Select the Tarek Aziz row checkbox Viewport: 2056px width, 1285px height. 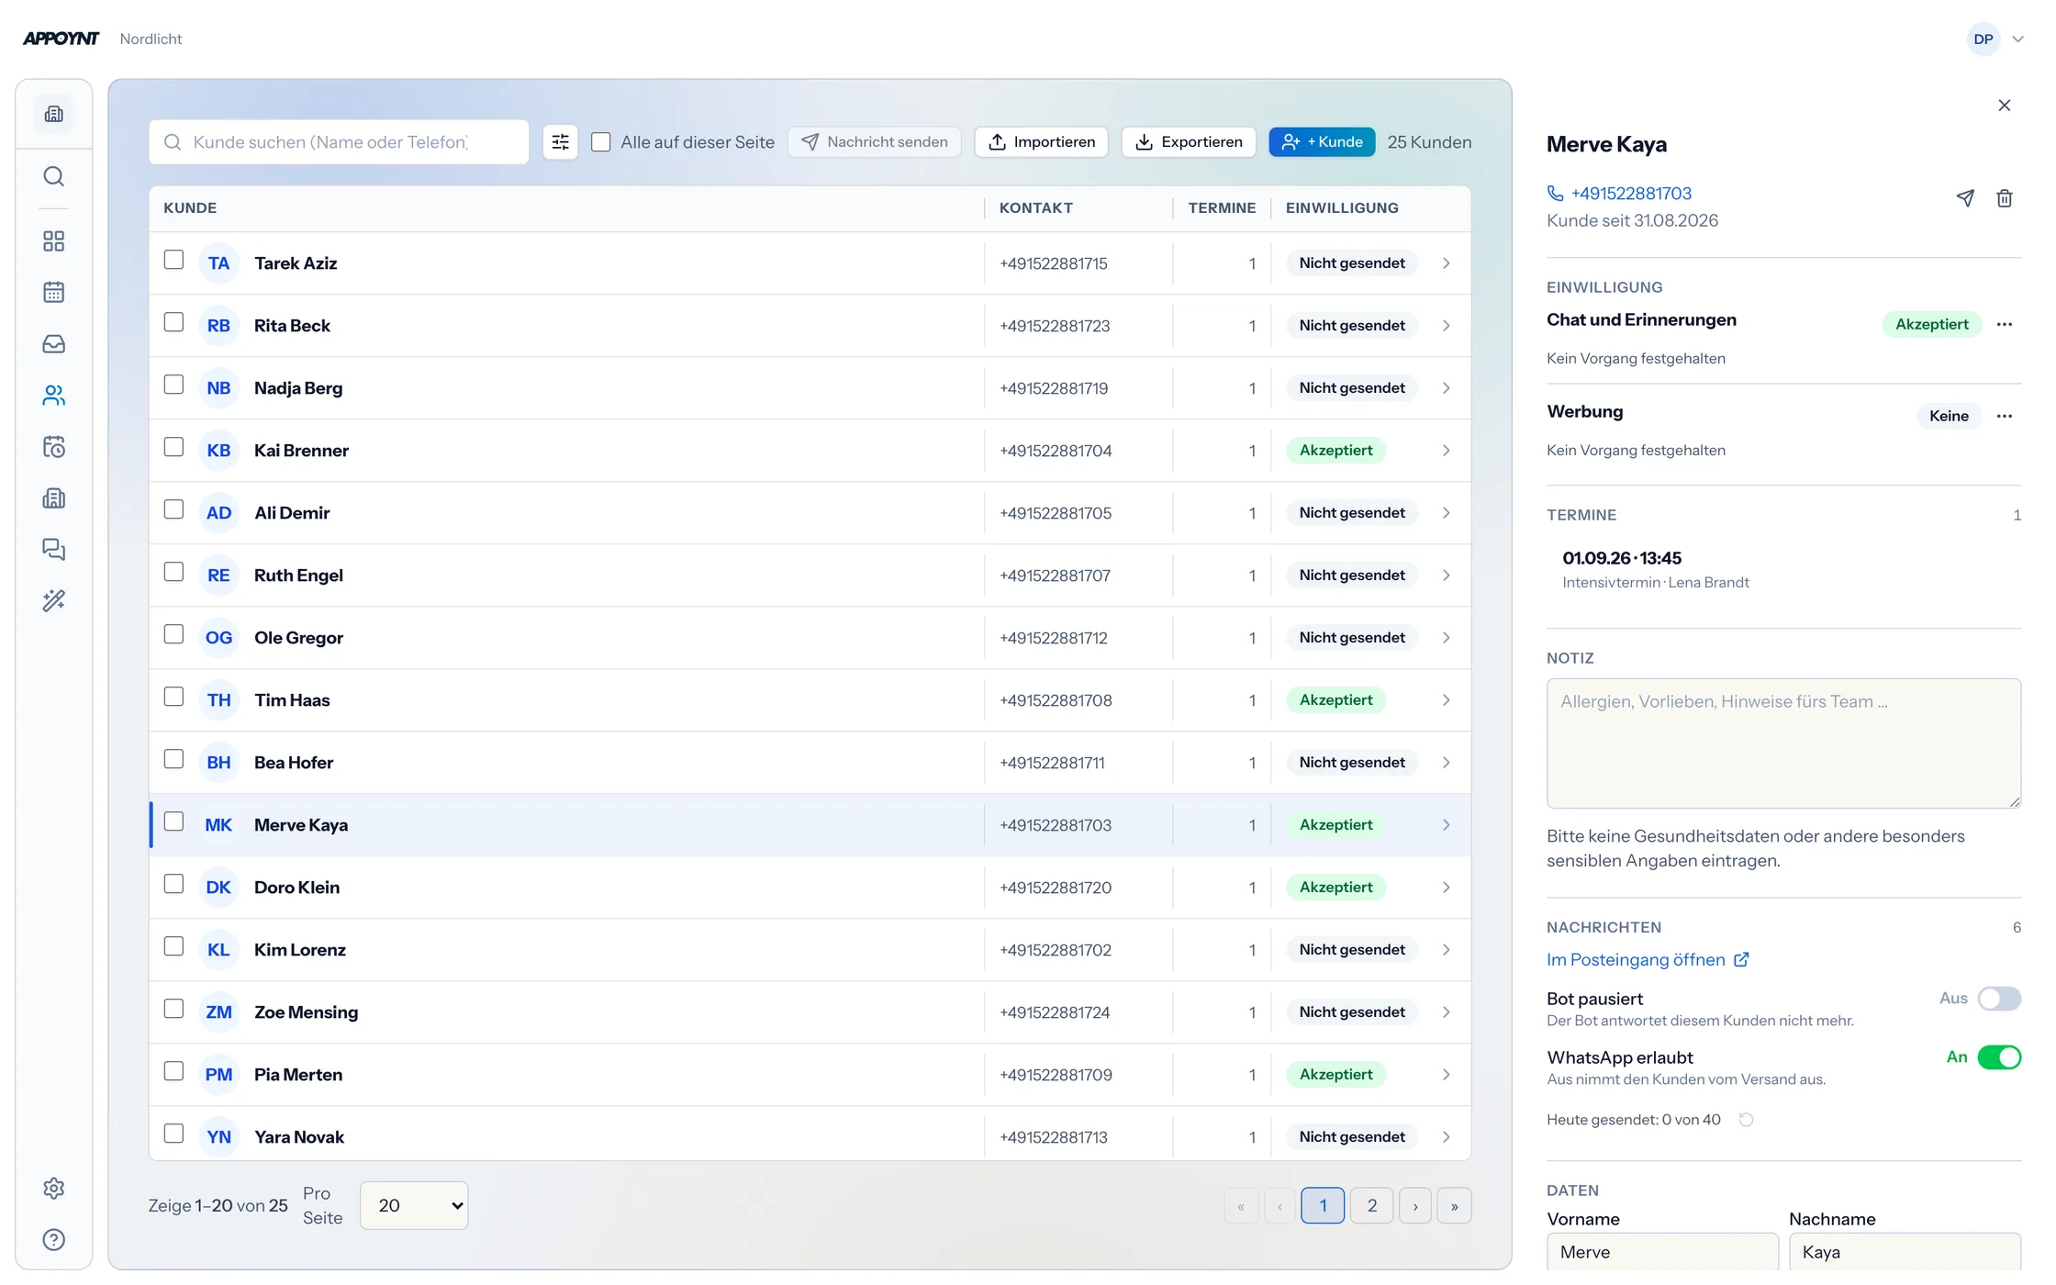pos(173,260)
